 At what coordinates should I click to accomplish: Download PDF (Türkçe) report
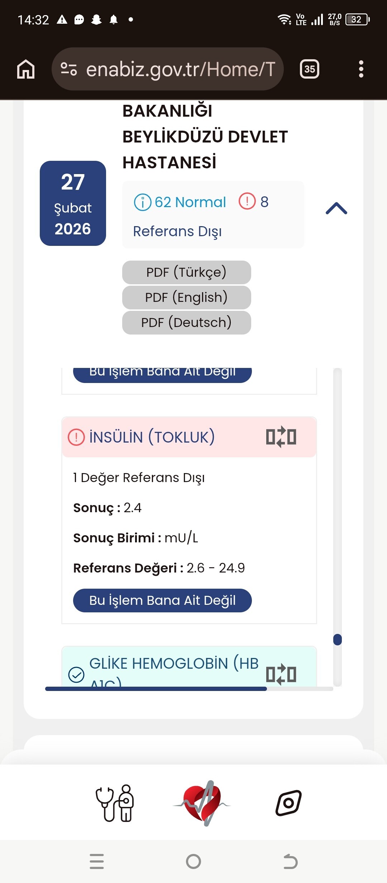[186, 272]
